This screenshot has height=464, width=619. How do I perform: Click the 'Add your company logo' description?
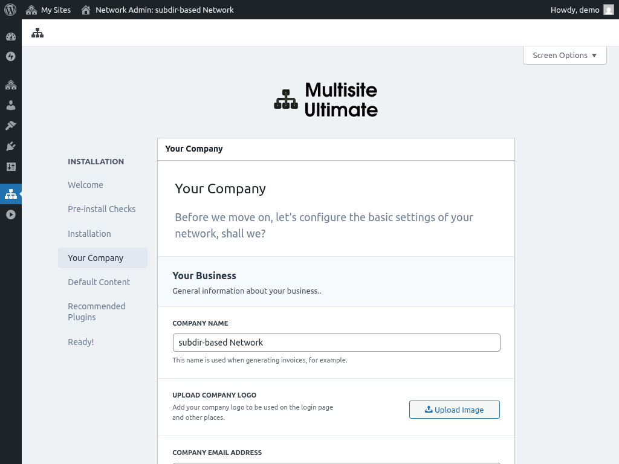pyautogui.click(x=253, y=412)
